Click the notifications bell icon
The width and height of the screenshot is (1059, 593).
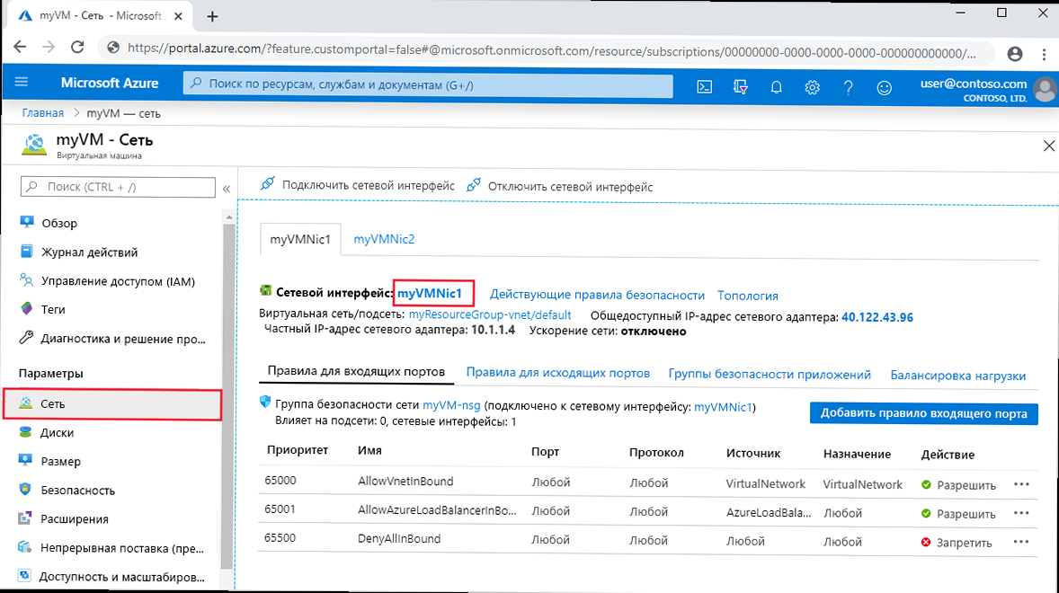(x=777, y=86)
